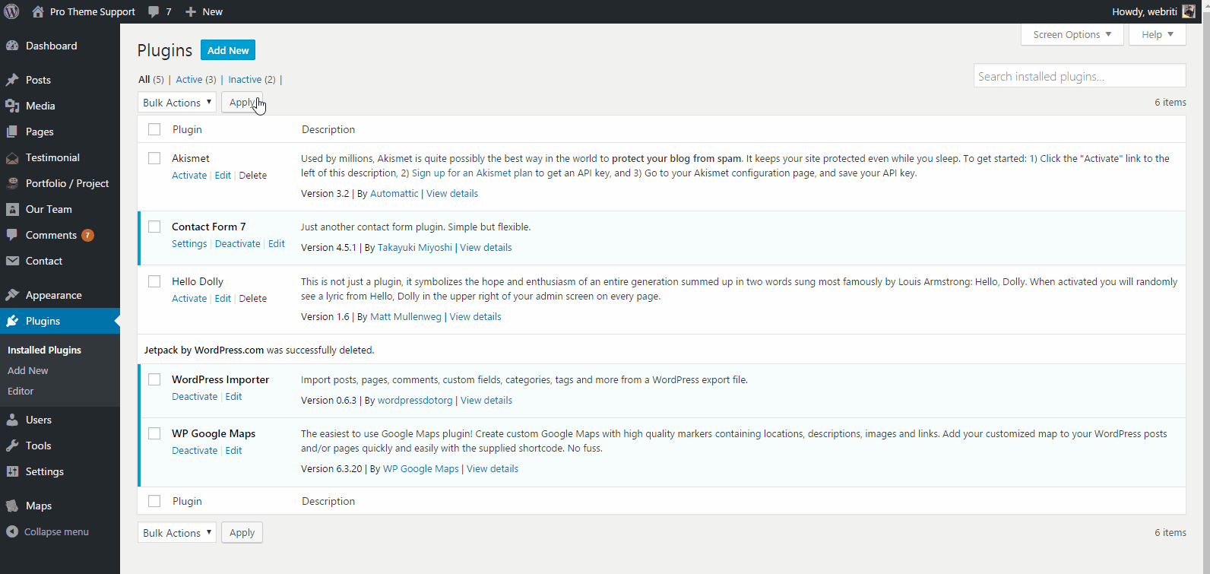This screenshot has width=1210, height=574.
Task: Check the Hello Dolly checkbox
Action: (154, 281)
